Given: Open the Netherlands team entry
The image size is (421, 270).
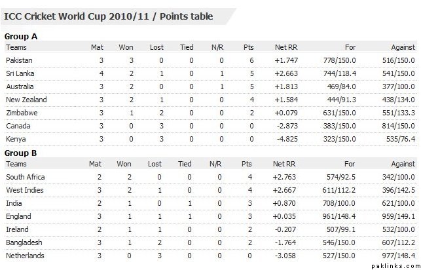Looking at the screenshot, I should coord(24,256).
